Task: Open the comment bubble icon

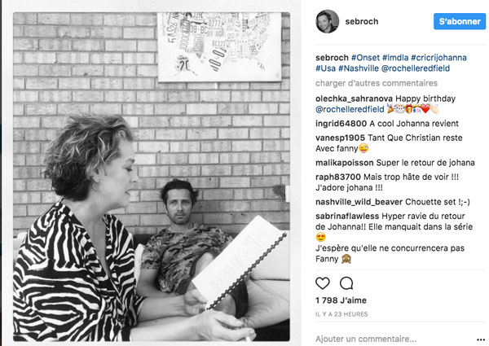Action: click(346, 283)
